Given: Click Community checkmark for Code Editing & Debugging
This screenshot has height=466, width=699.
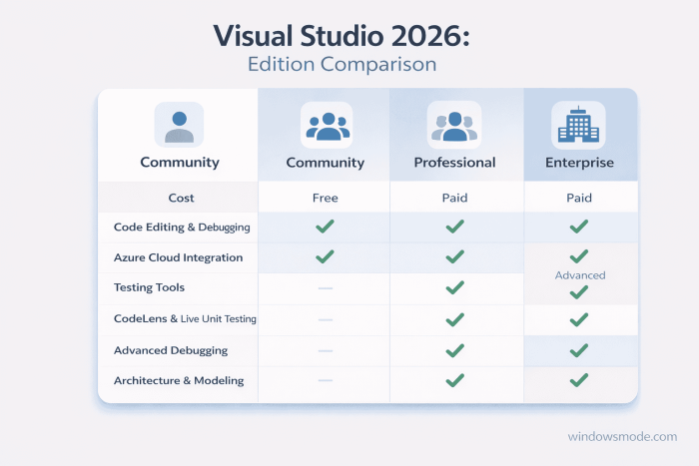Looking at the screenshot, I should (x=325, y=227).
